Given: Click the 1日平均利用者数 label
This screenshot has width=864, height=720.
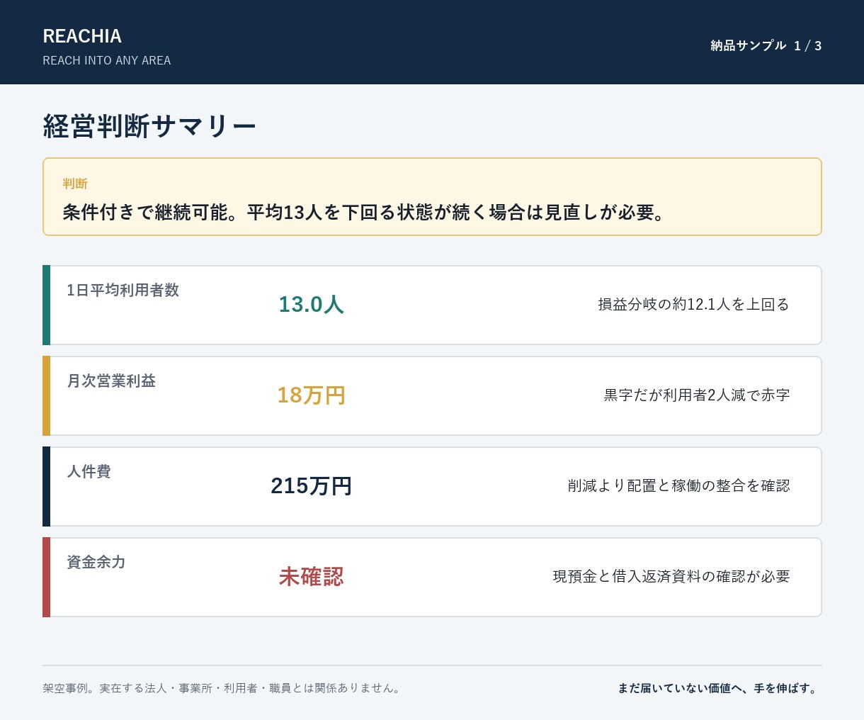Looking at the screenshot, I should (123, 291).
